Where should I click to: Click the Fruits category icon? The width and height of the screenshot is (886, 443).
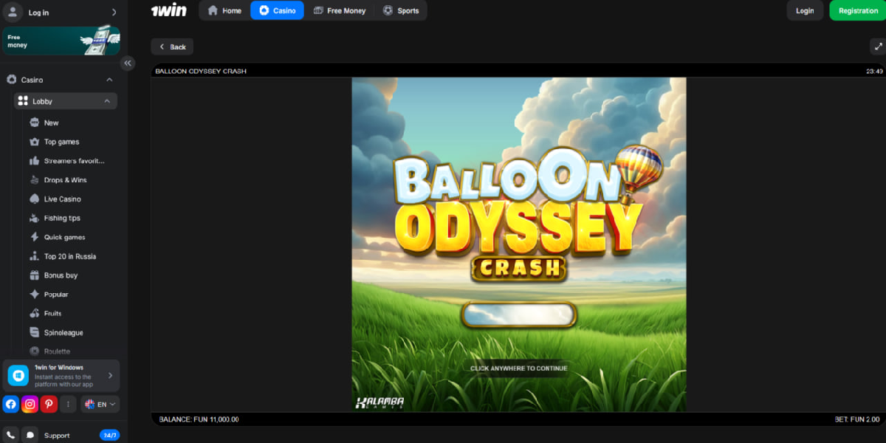(x=34, y=313)
